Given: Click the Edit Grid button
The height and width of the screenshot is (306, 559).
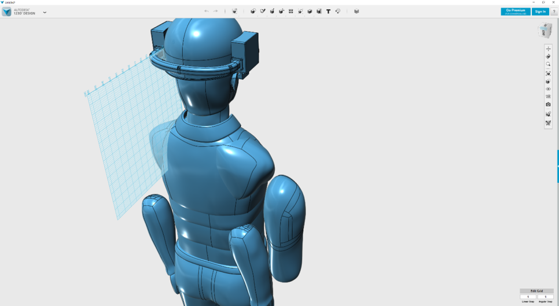Looking at the screenshot, I should [536, 291].
